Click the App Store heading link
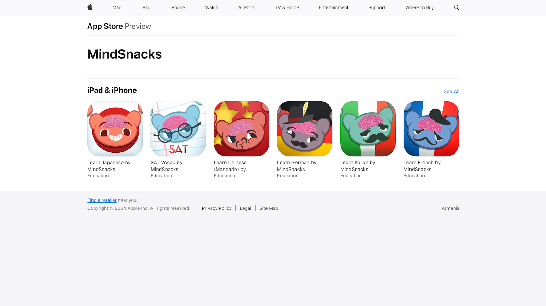546x306 pixels. [x=105, y=26]
